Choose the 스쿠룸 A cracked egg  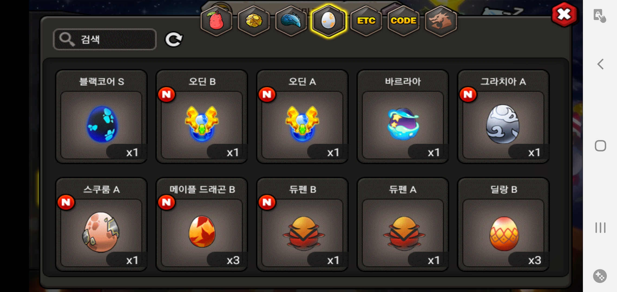[101, 224]
